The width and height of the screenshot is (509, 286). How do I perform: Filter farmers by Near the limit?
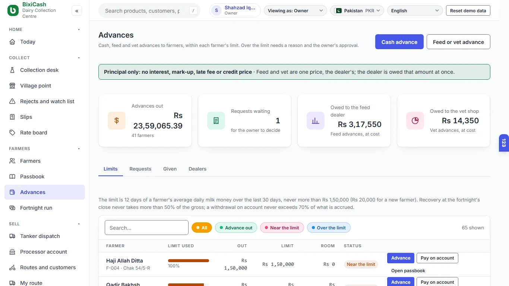(282, 228)
